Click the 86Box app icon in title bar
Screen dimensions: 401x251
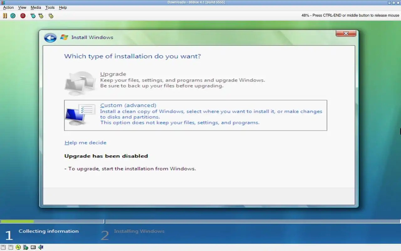tap(3, 3)
